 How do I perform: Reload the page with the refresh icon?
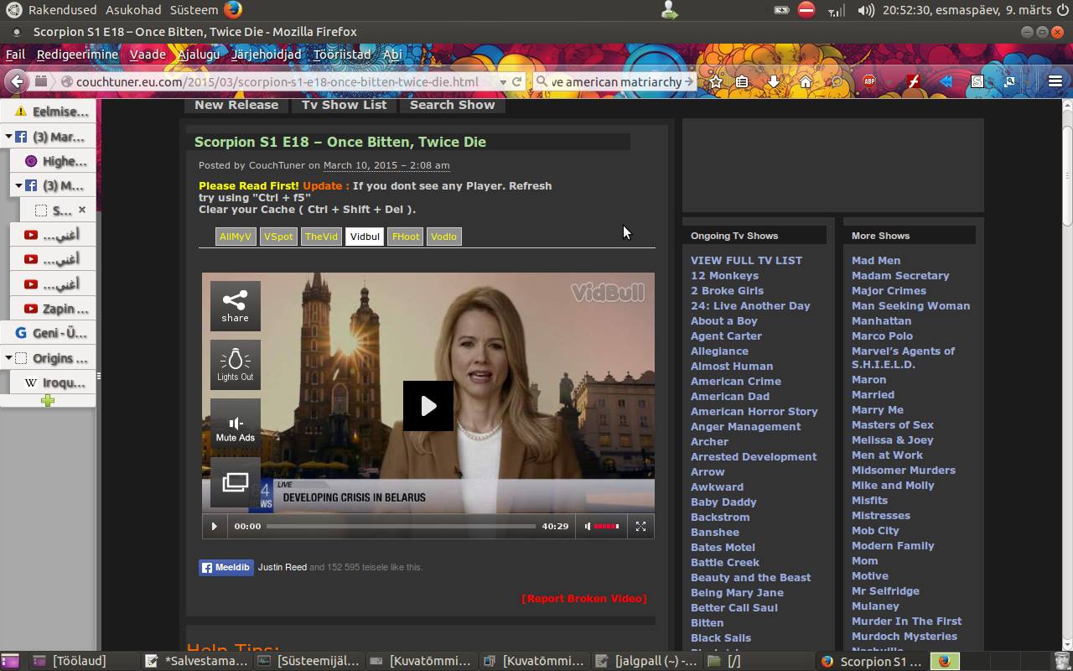click(517, 81)
